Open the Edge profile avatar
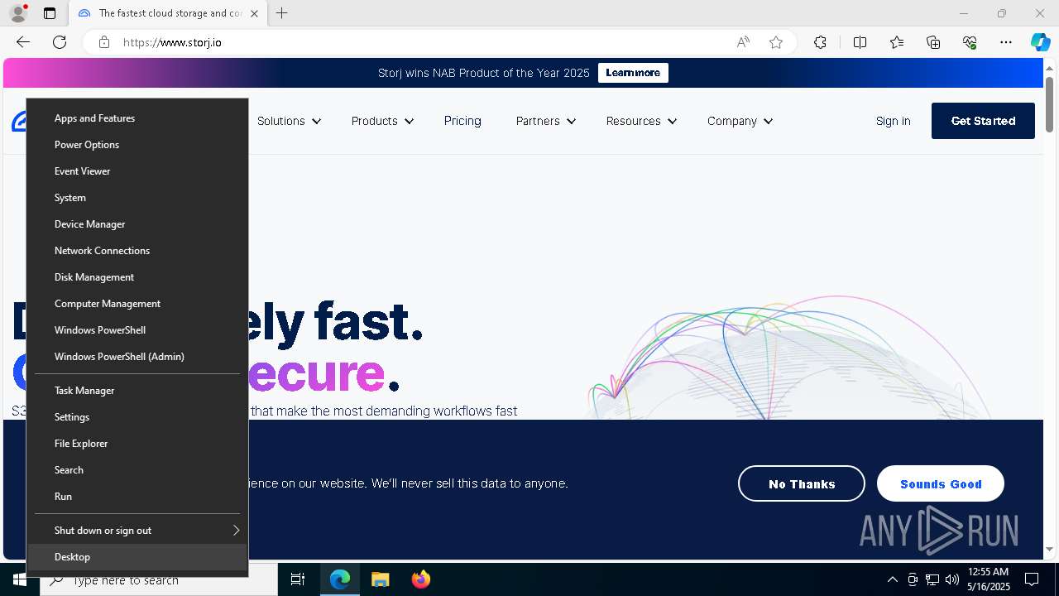The width and height of the screenshot is (1059, 596). [x=18, y=13]
